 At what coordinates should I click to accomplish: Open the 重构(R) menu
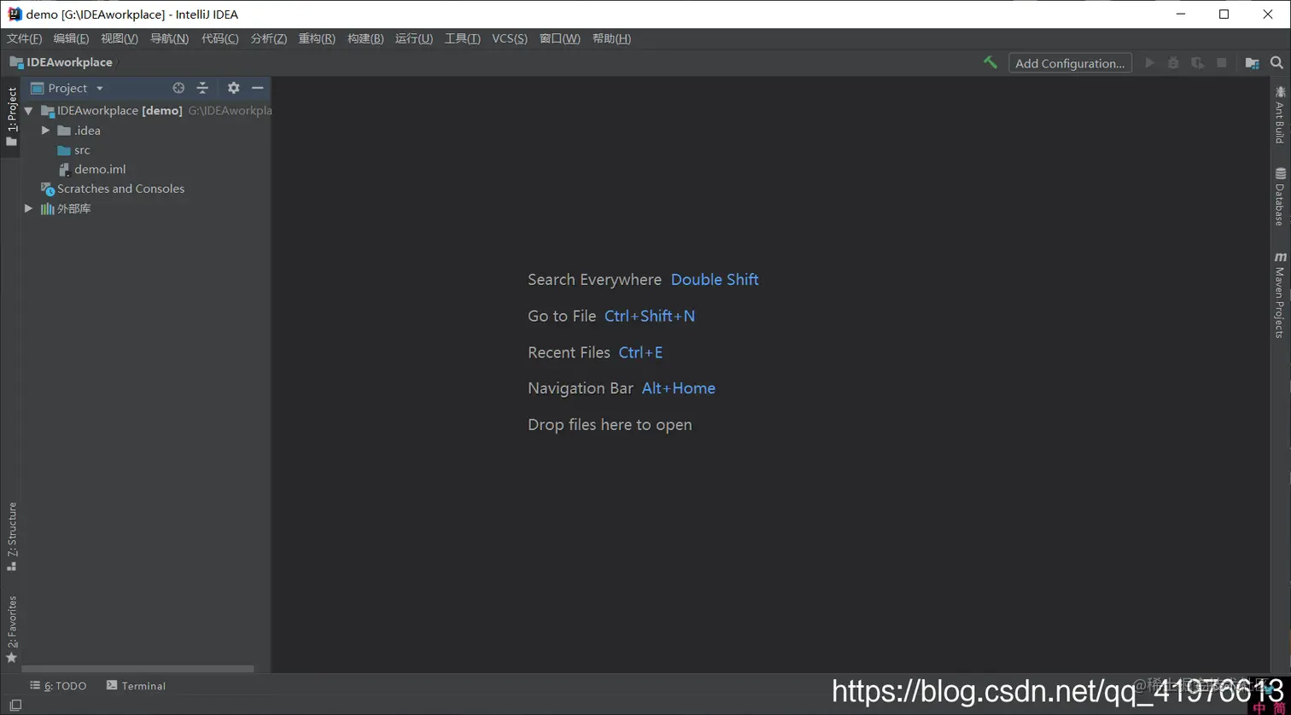(316, 38)
